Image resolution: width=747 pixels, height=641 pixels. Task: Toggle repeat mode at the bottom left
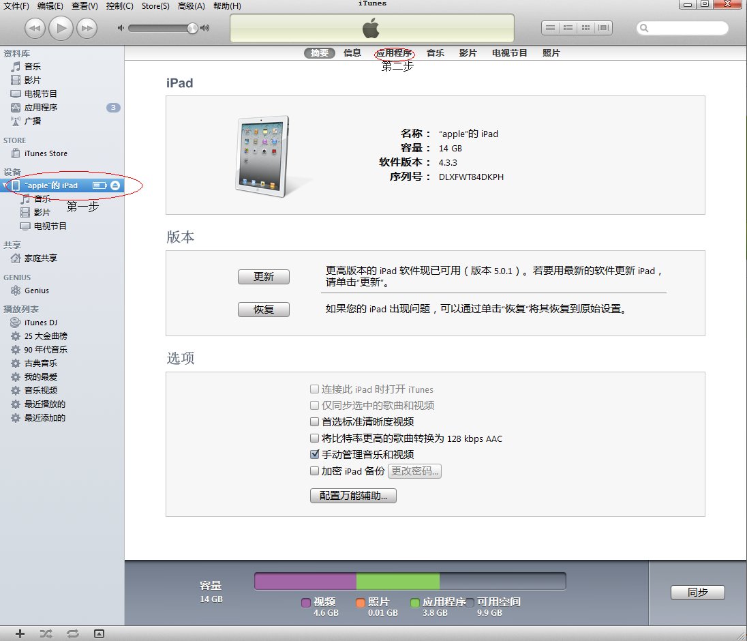coord(73,633)
